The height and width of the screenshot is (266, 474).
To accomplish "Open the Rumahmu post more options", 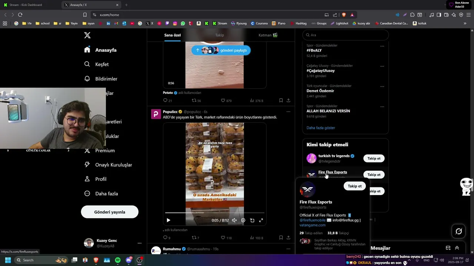I will pos(288,249).
